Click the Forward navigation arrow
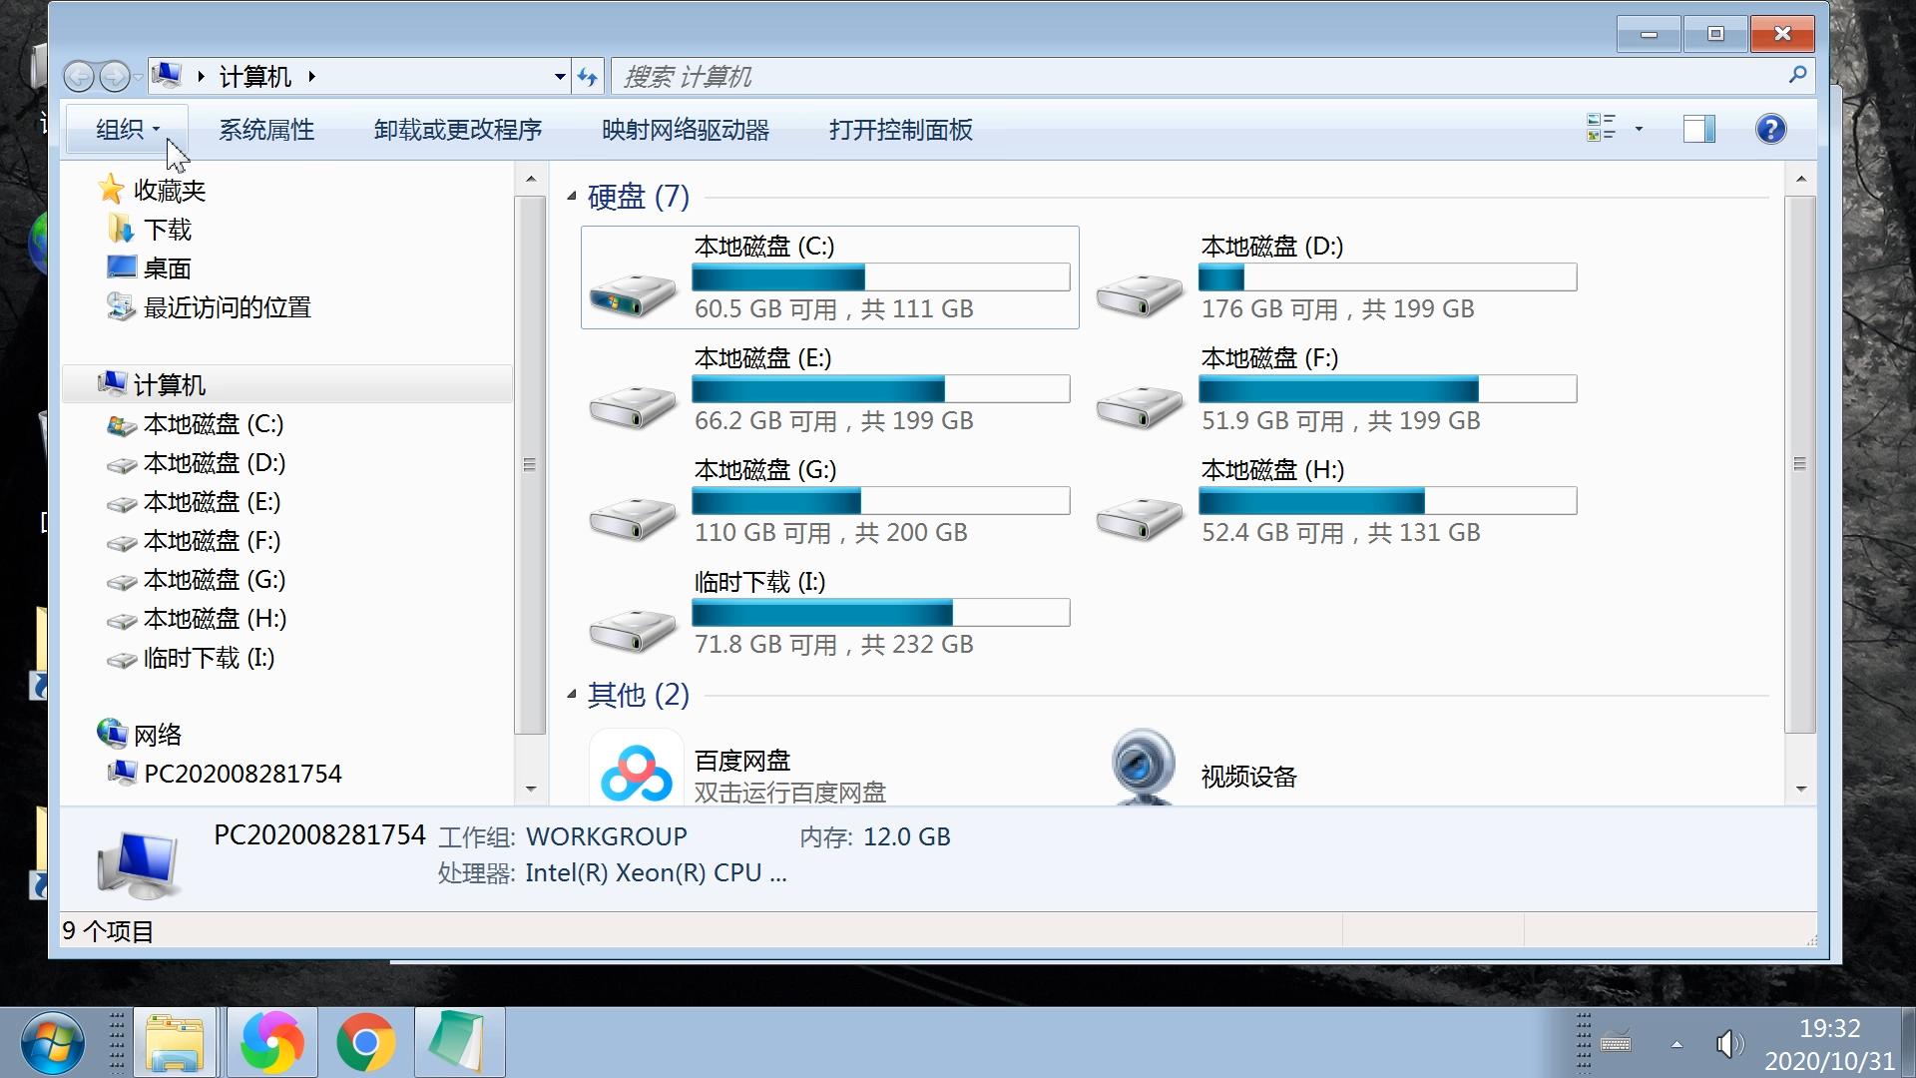 click(114, 76)
